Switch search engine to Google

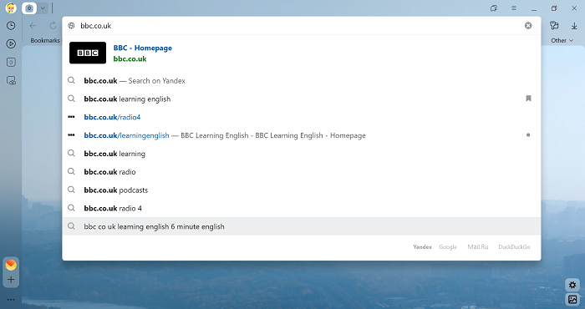pos(448,246)
